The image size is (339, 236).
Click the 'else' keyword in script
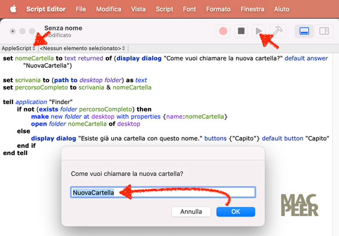pos(24,131)
